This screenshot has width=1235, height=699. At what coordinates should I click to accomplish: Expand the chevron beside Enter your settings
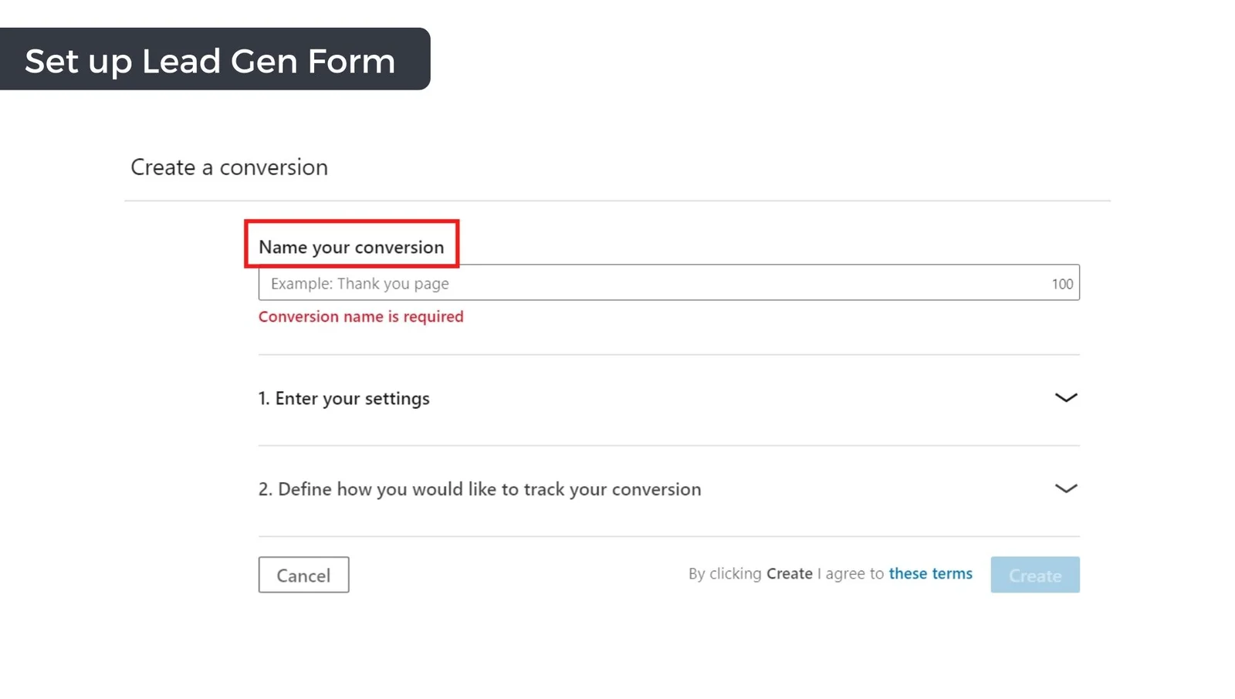pos(1065,398)
